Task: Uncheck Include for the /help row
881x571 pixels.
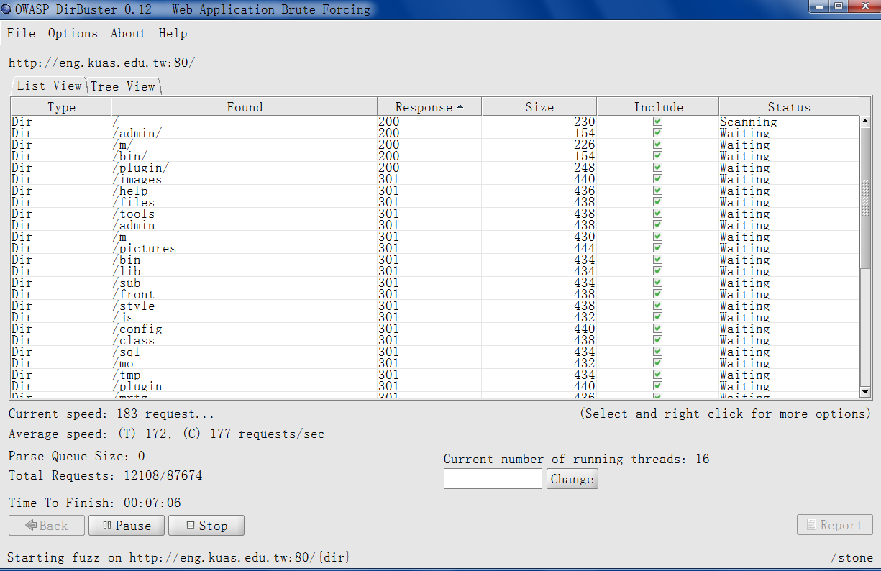Action: (657, 191)
